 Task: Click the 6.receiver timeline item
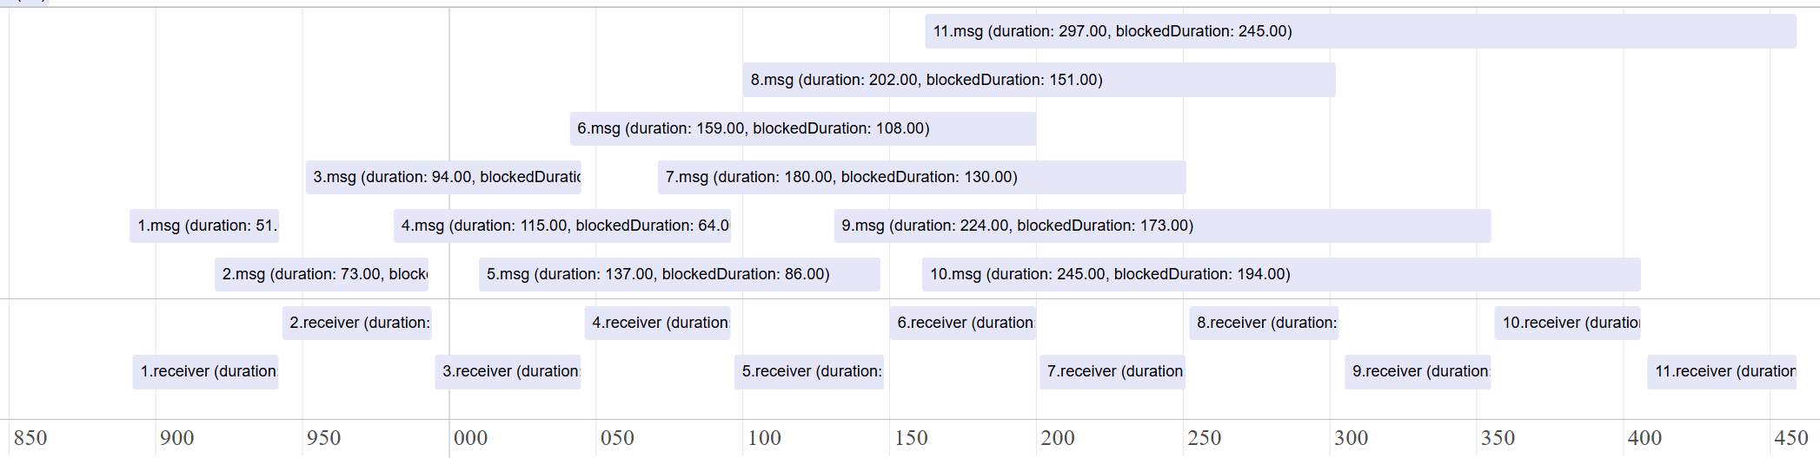pyautogui.click(x=963, y=323)
